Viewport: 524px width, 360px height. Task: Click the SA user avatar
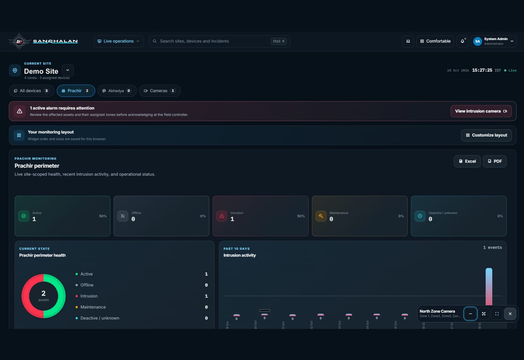(478, 41)
